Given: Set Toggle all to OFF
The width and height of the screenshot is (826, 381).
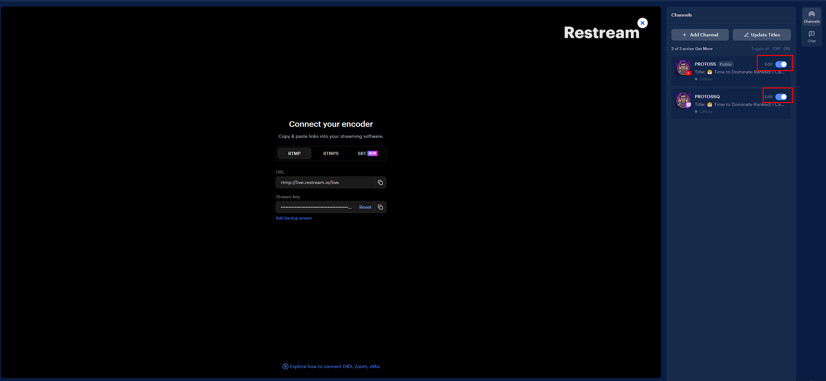Looking at the screenshot, I should pyautogui.click(x=777, y=49).
